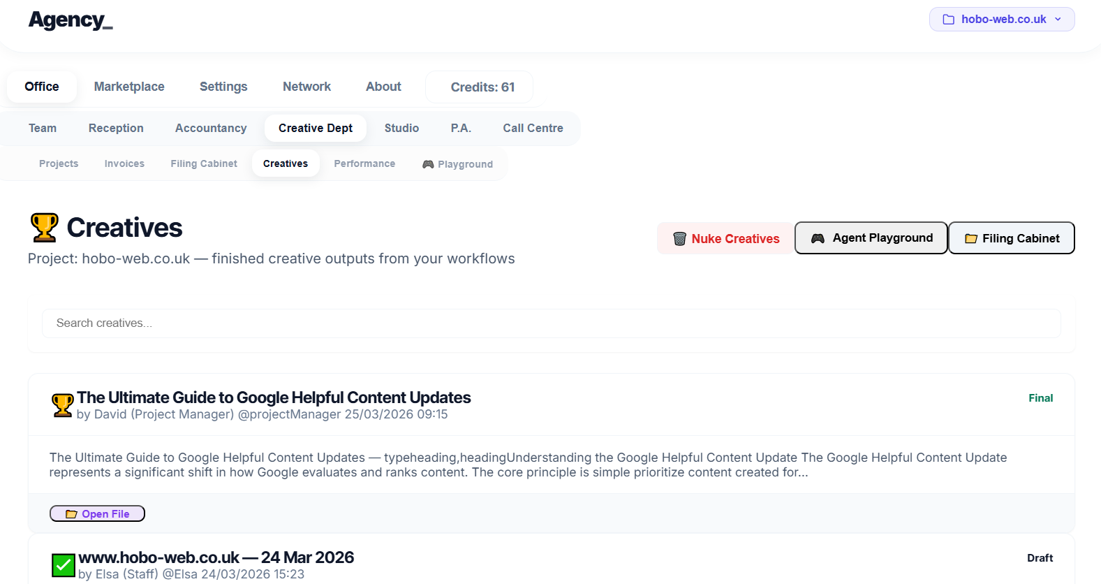Open The Ultimate Guide creative title

pos(274,397)
